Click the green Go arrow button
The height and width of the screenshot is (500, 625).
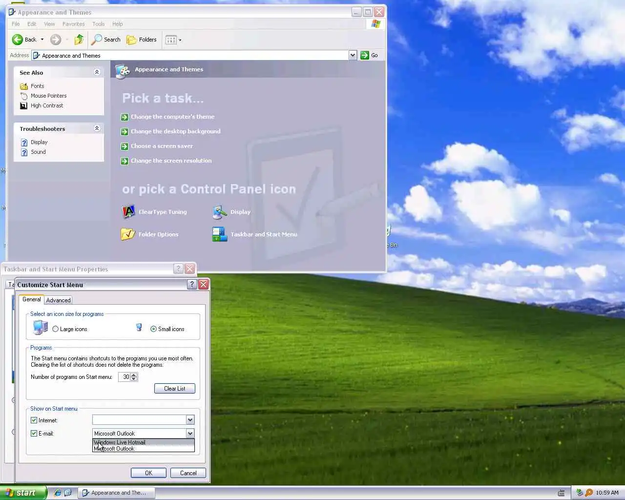coord(365,55)
